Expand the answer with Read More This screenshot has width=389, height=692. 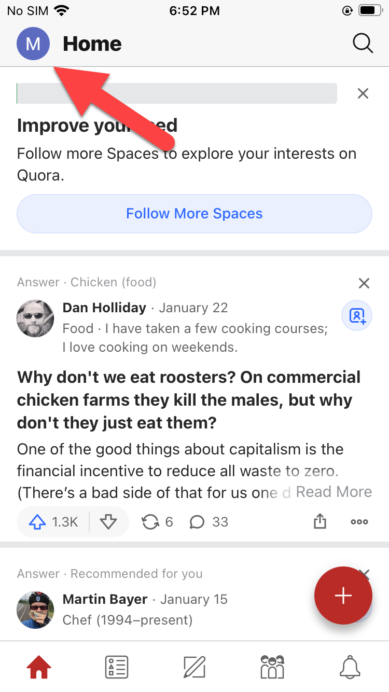334,492
